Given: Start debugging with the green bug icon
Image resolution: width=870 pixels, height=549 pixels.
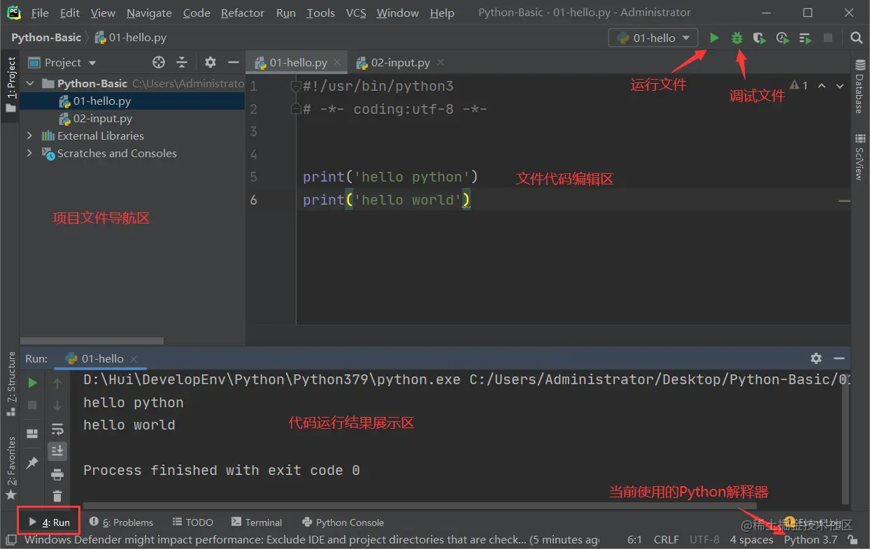Looking at the screenshot, I should coord(736,38).
